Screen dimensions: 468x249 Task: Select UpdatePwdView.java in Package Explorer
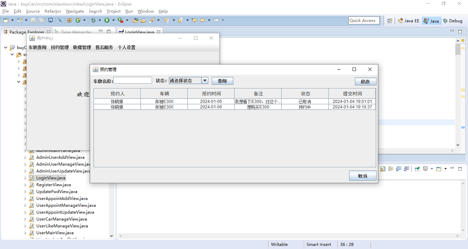[57, 192]
